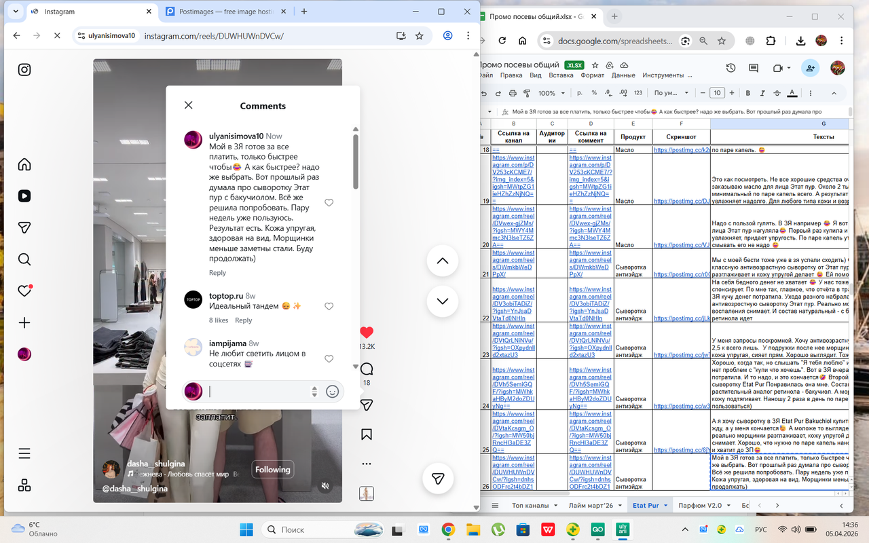Apply bold formatting in Sheets
This screenshot has height=543, width=869.
(748, 93)
